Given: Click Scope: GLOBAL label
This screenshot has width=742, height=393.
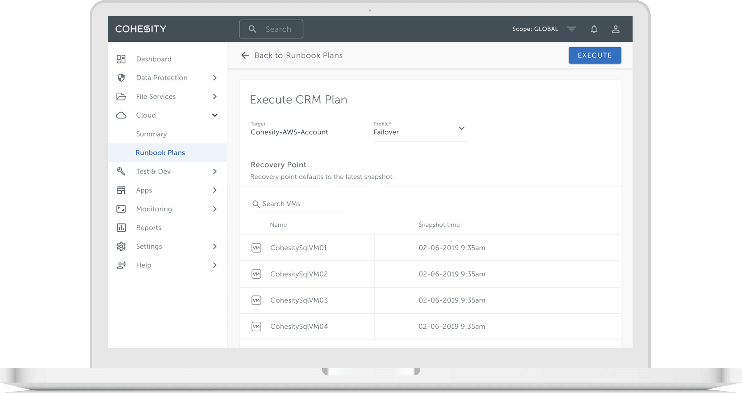Looking at the screenshot, I should point(535,29).
